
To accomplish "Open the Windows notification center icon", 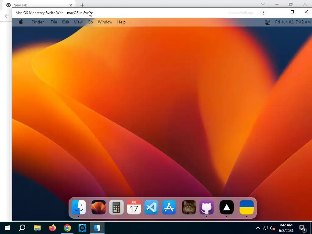I will (303, 228).
